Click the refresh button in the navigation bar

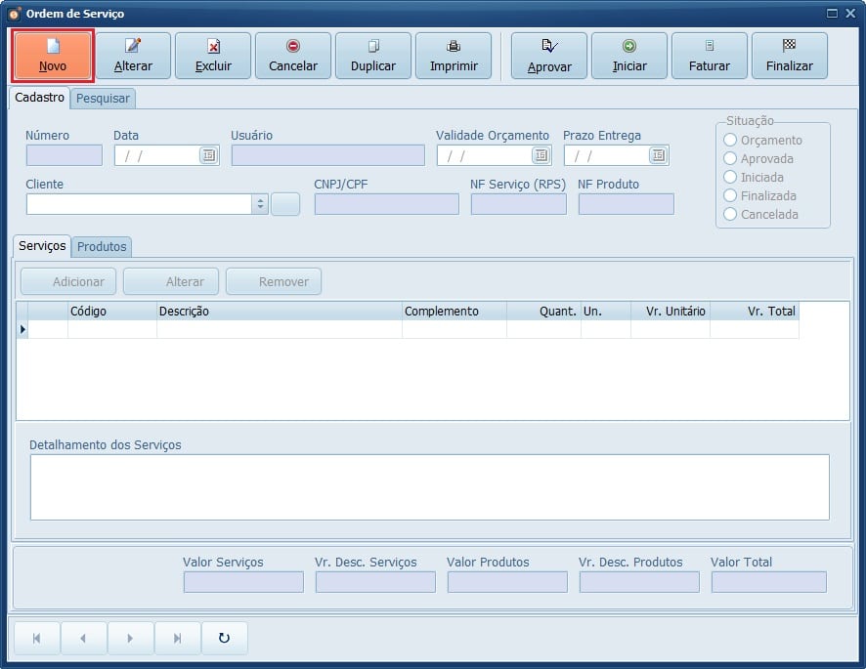[x=224, y=639]
